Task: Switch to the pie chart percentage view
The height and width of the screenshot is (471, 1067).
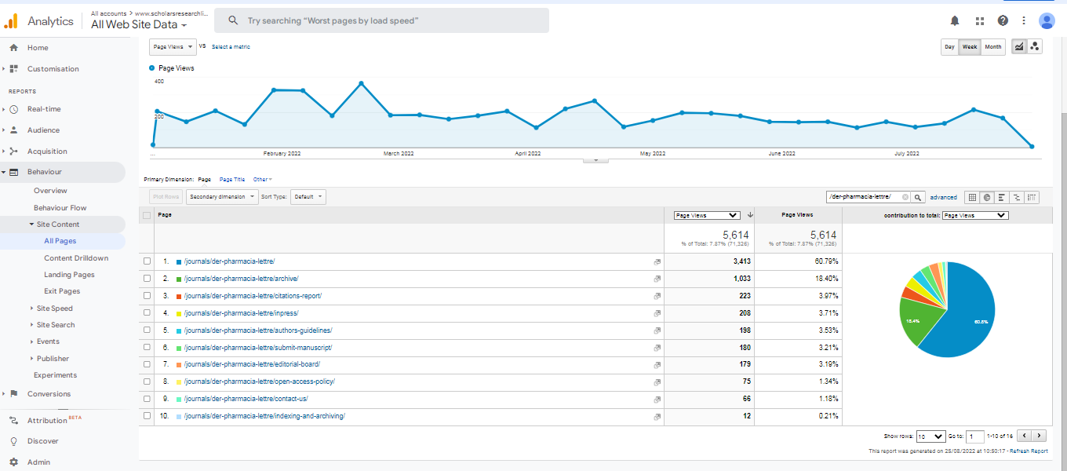Action: coord(987,198)
